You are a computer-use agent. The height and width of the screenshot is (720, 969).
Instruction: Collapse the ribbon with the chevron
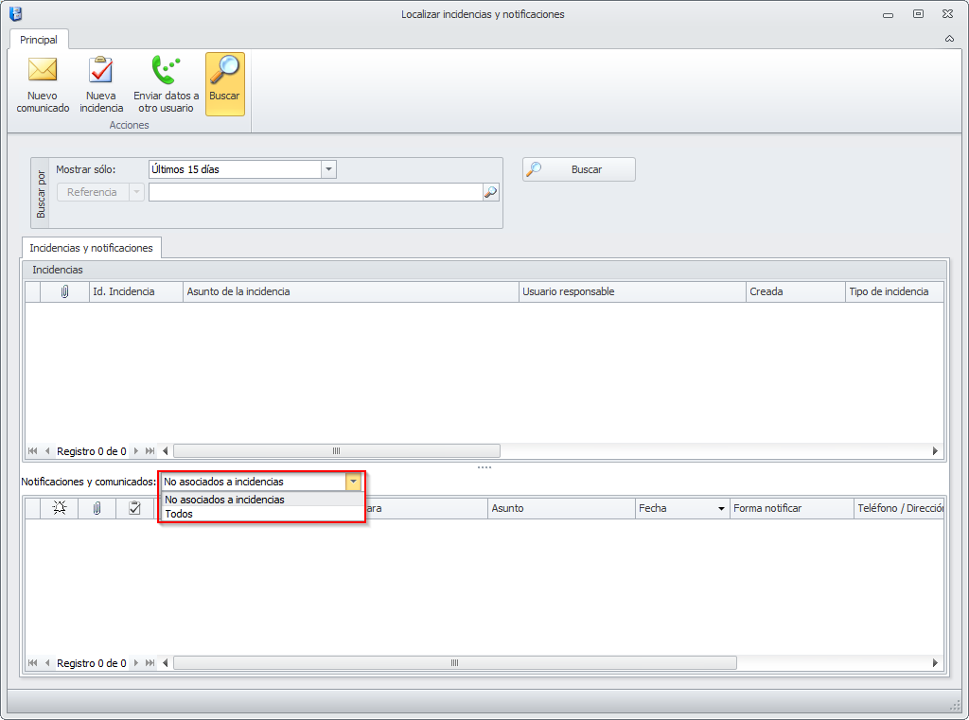click(949, 39)
